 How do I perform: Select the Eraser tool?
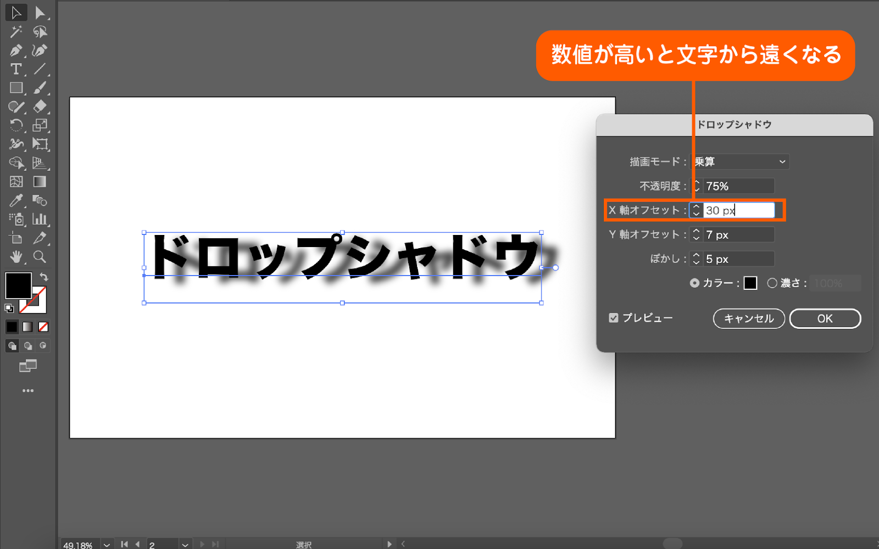click(x=40, y=107)
